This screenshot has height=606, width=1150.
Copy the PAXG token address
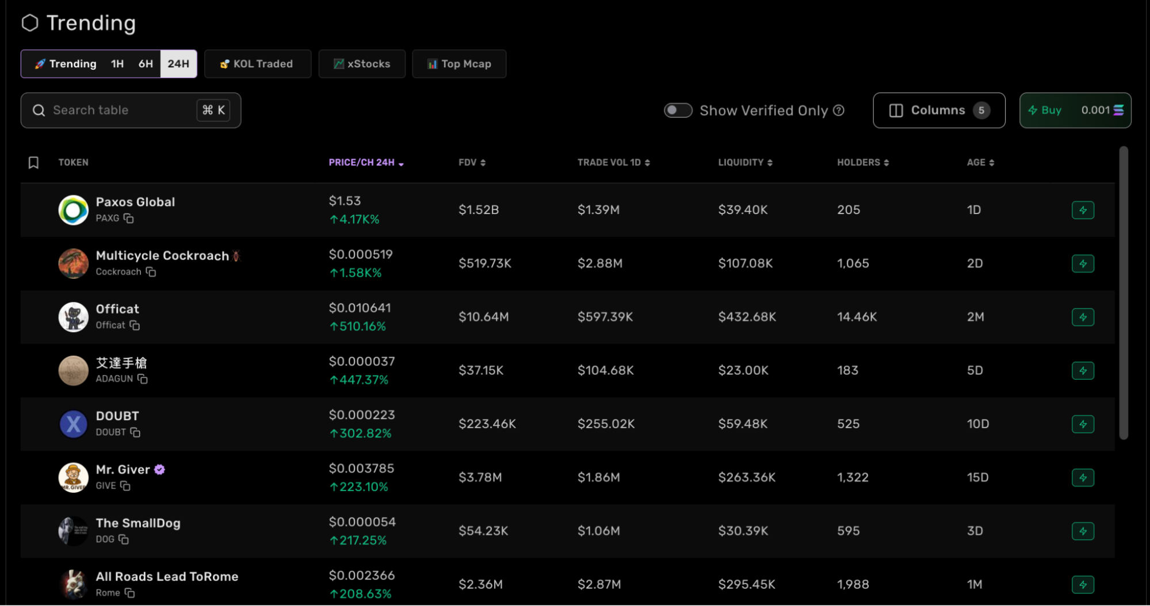pos(129,219)
